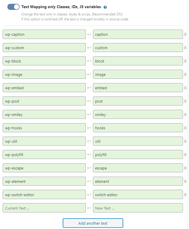The height and width of the screenshot is (229, 189).
Task: Remove the wp-caption mapping row
Action: pos(185,35)
